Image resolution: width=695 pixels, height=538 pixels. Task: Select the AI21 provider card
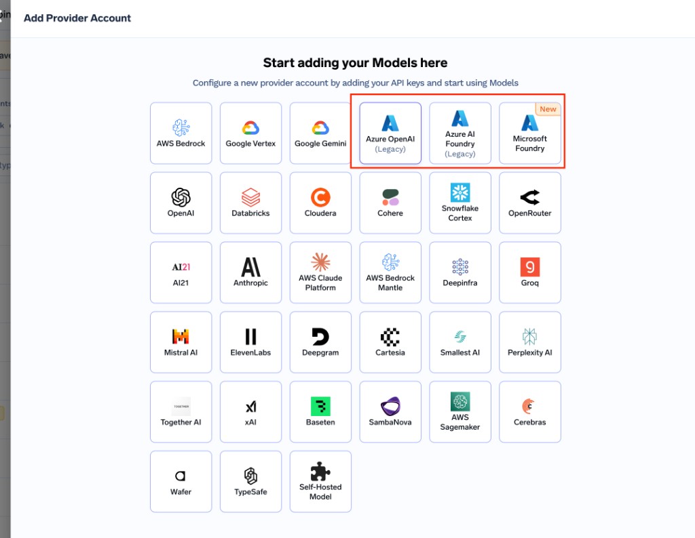click(x=181, y=272)
